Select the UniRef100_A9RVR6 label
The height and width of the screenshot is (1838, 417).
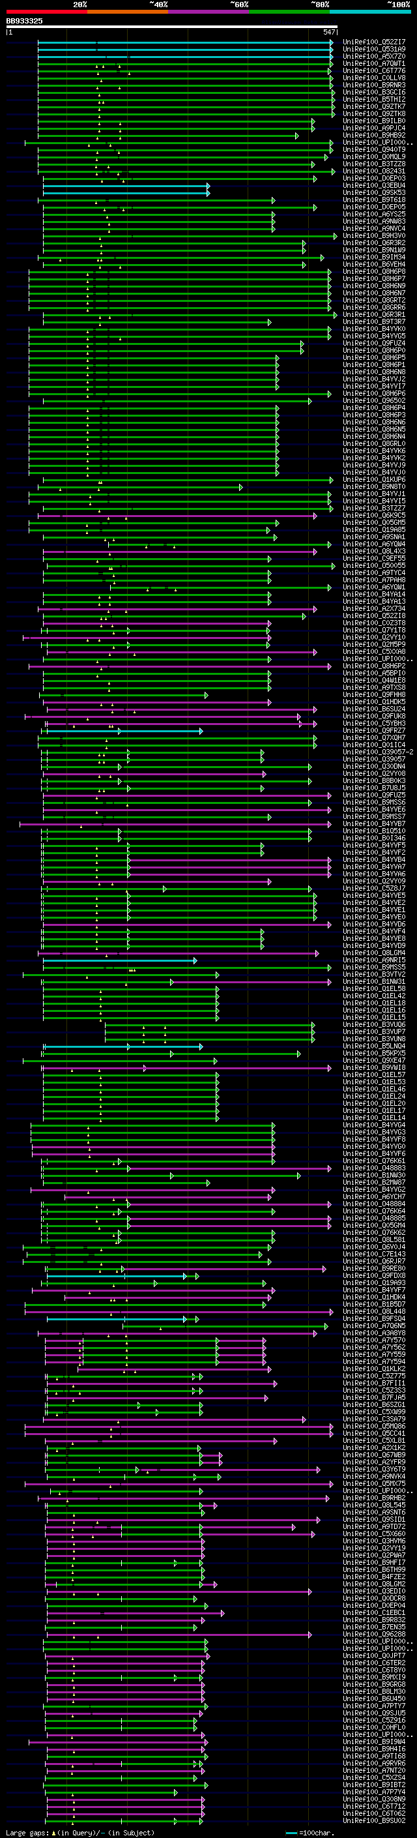click(373, 1764)
